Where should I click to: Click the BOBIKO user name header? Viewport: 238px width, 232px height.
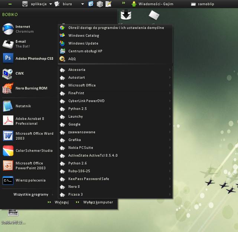point(10,14)
